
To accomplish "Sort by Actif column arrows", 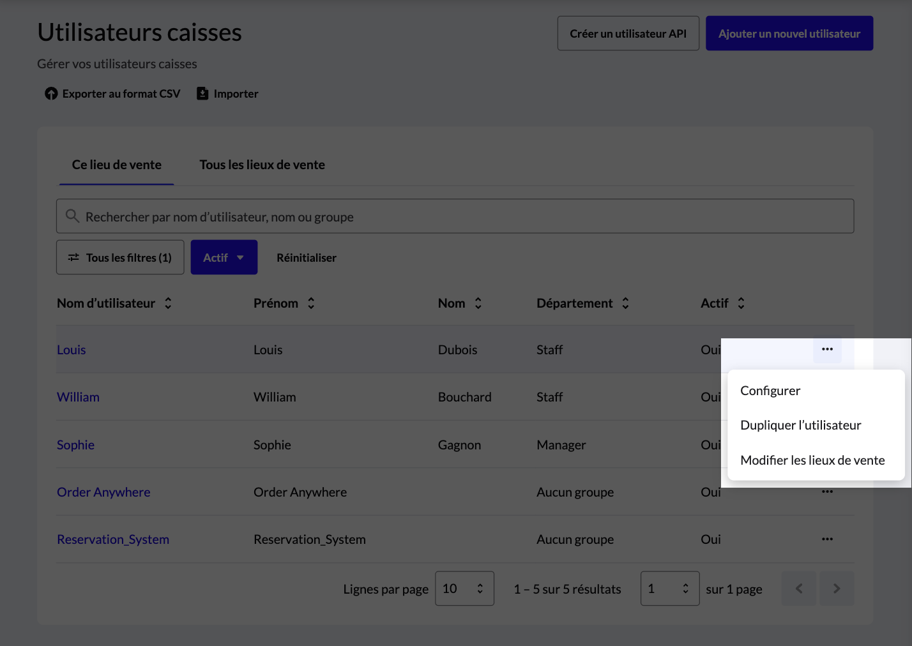I will pos(741,303).
